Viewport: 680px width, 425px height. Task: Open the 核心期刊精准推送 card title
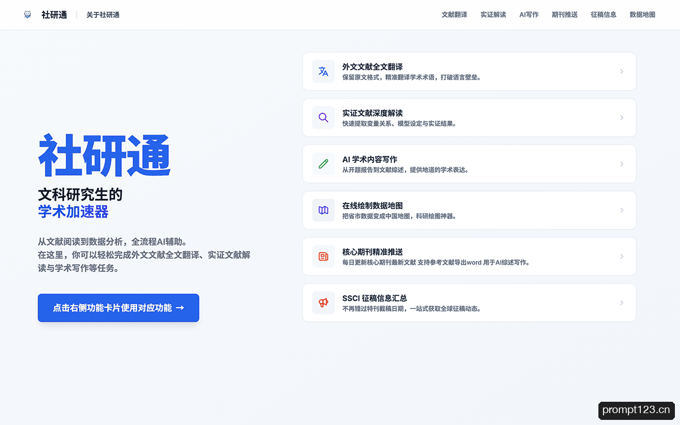point(372,252)
